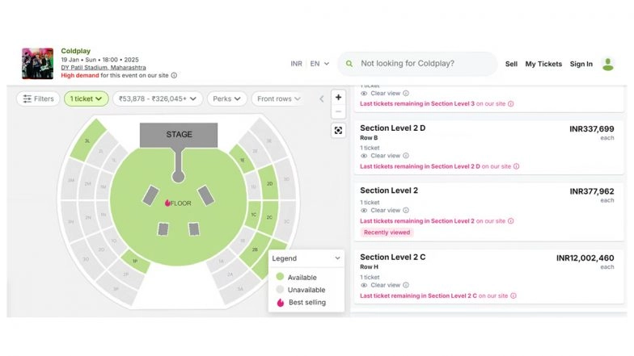This screenshot has height=356, width=634.
Task: Click the reset map view icon
Action: 338,130
